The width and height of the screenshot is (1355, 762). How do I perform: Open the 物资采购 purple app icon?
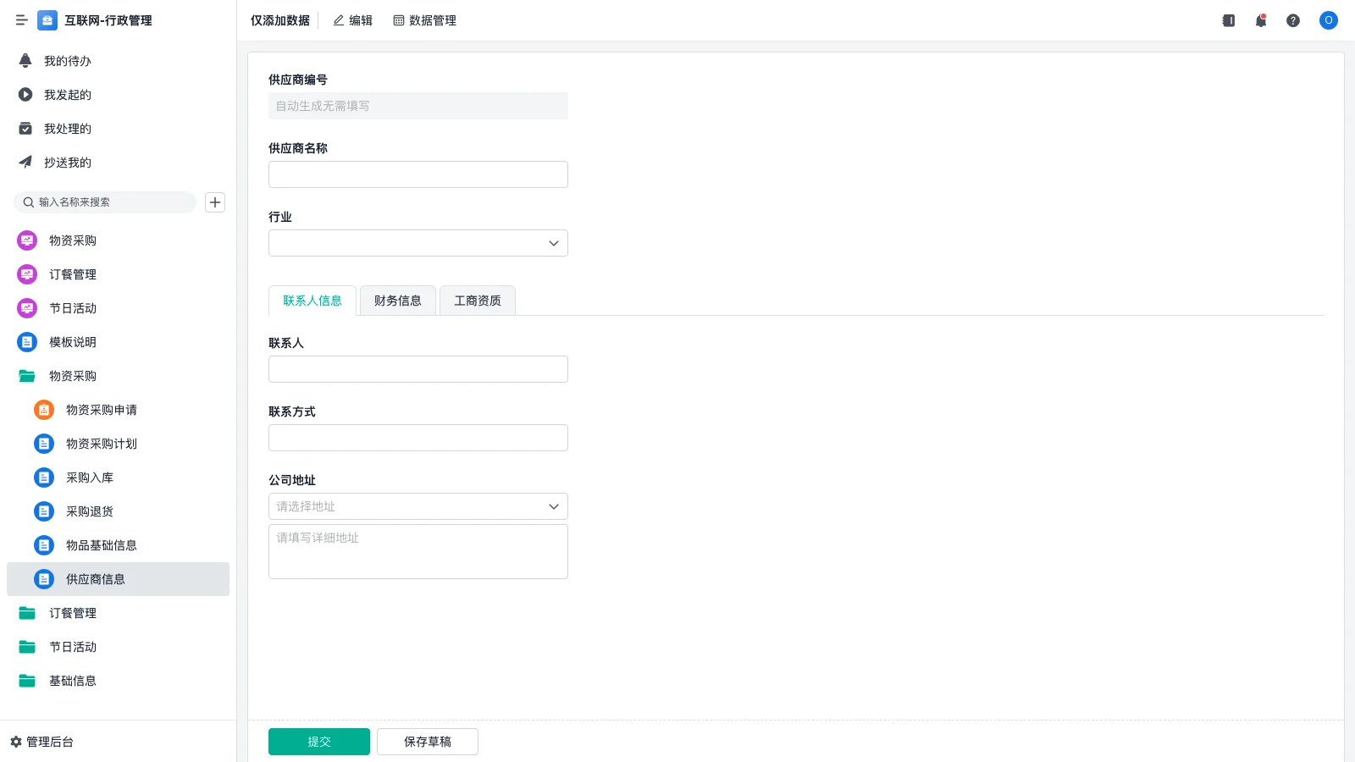[x=26, y=240]
